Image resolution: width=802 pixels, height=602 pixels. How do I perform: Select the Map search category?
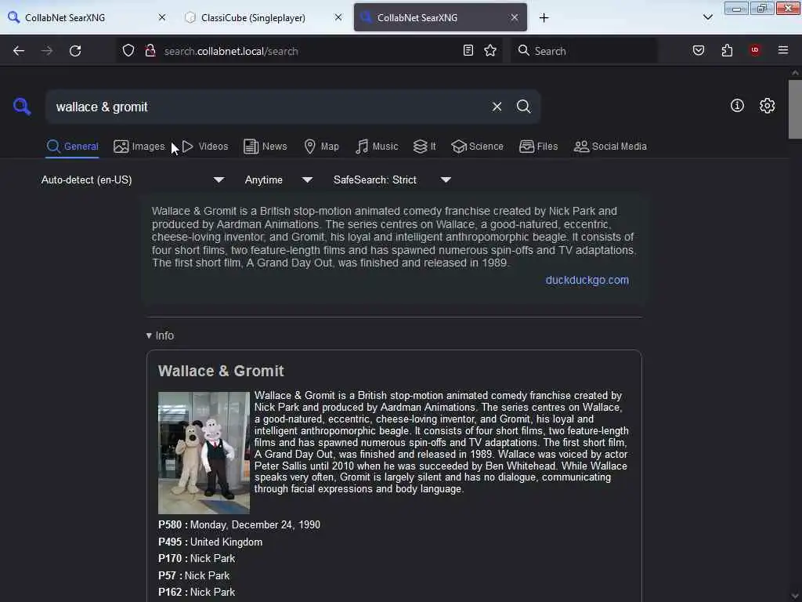[x=321, y=147]
